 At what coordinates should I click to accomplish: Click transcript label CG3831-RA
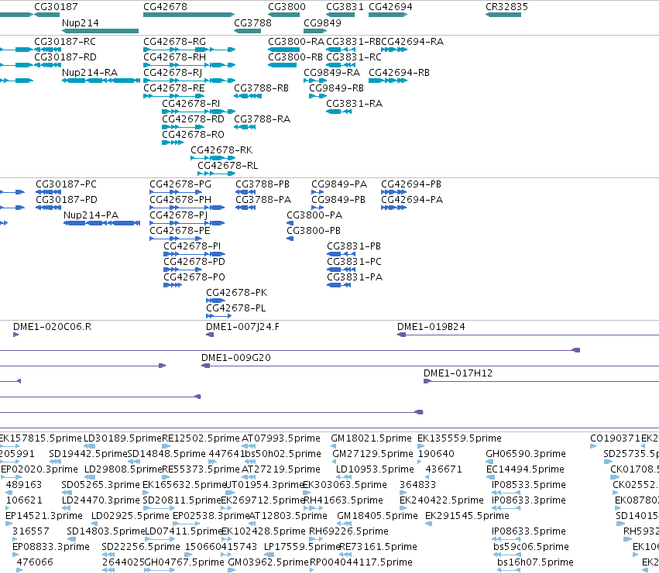point(355,104)
